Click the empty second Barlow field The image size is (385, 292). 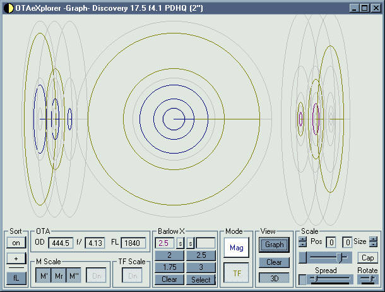coord(206,243)
